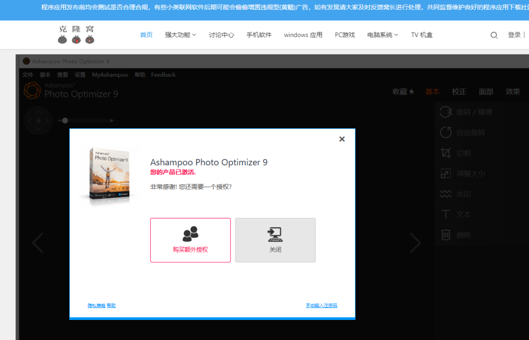Click the pan navigation wheel control

pyautogui.click(x=38, y=121)
